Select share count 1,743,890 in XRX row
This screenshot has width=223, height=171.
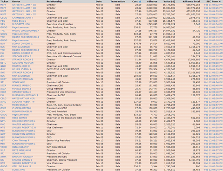[x=152, y=24]
